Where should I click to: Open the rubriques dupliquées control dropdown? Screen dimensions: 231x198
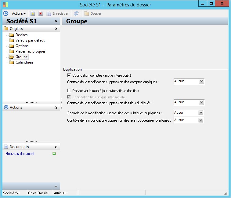(201, 113)
